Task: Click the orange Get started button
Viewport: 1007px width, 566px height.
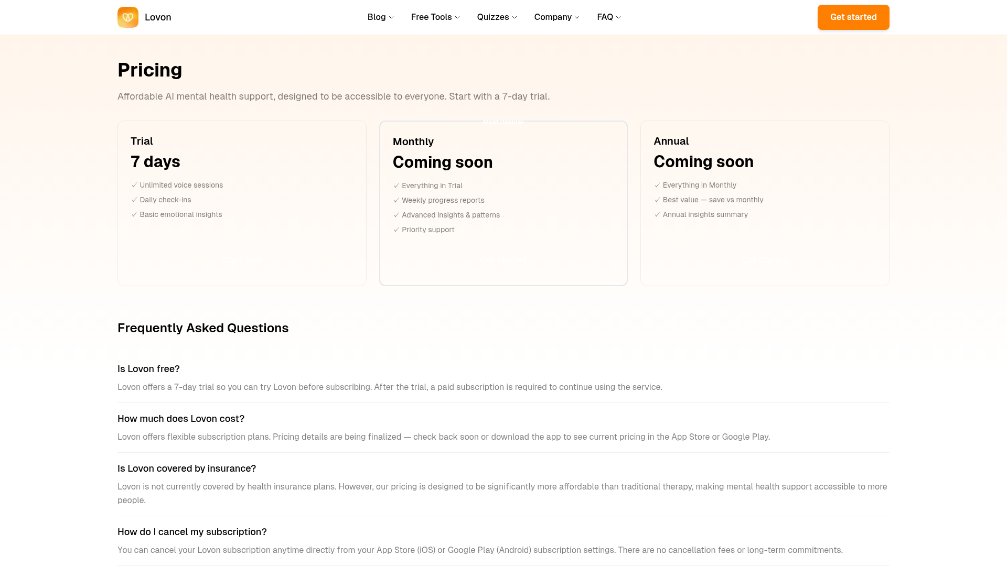Action: (x=853, y=17)
